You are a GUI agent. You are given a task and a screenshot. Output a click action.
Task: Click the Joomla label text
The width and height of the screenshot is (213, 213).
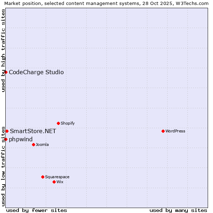(42, 144)
